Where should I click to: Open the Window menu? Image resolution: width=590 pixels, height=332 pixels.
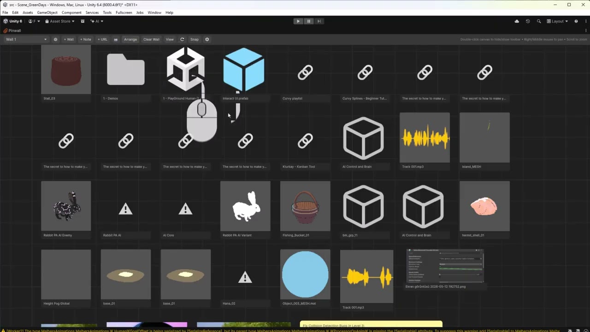tap(154, 12)
